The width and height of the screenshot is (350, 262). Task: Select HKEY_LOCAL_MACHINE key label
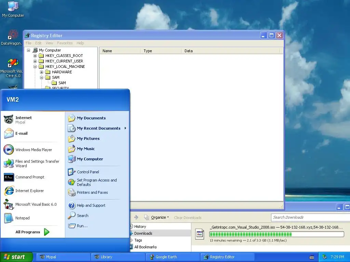pyautogui.click(x=65, y=67)
